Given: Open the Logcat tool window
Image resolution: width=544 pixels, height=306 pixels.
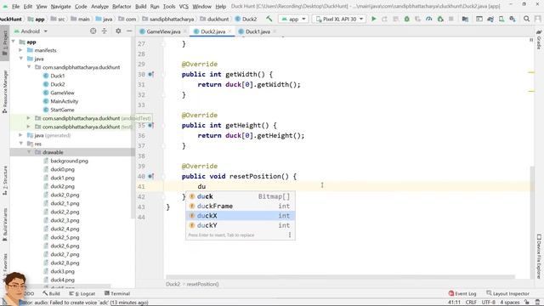Looking at the screenshot, I should pyautogui.click(x=82, y=293).
